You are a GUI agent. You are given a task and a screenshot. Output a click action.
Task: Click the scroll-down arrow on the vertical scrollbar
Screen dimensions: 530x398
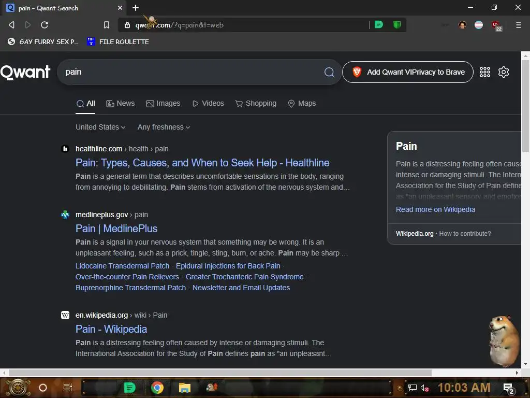tap(525, 364)
